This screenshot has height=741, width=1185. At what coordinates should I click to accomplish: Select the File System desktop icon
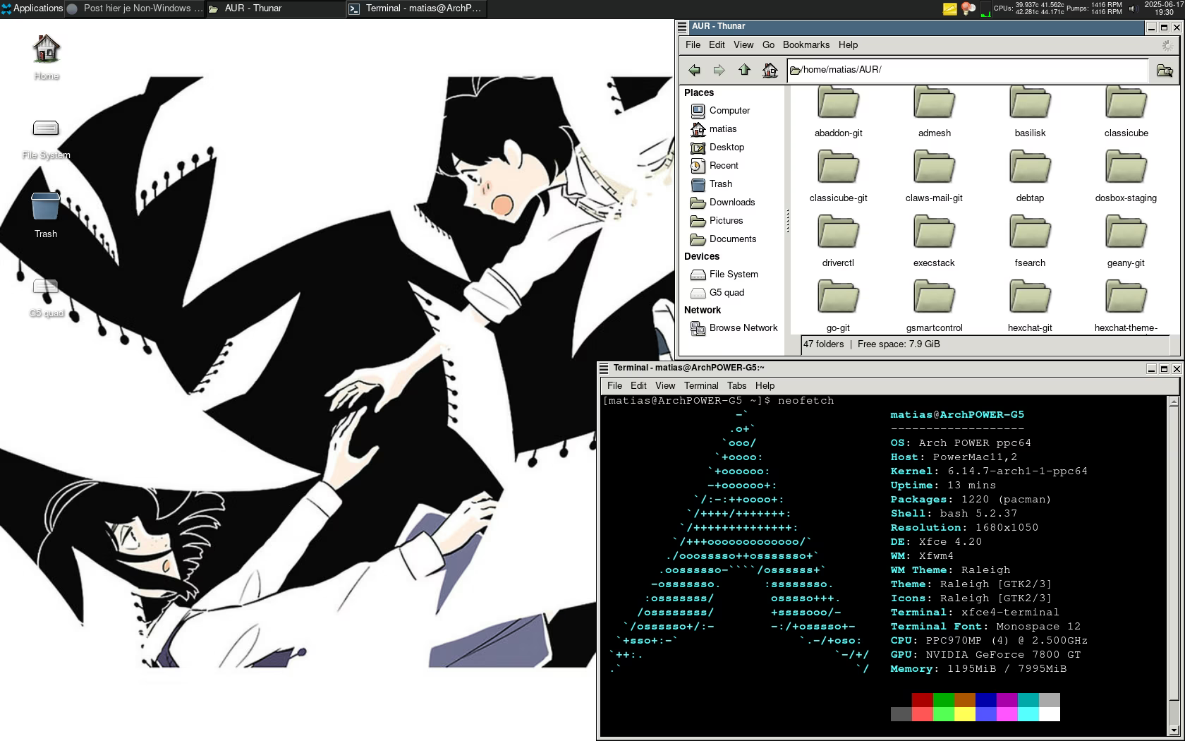[46, 139]
